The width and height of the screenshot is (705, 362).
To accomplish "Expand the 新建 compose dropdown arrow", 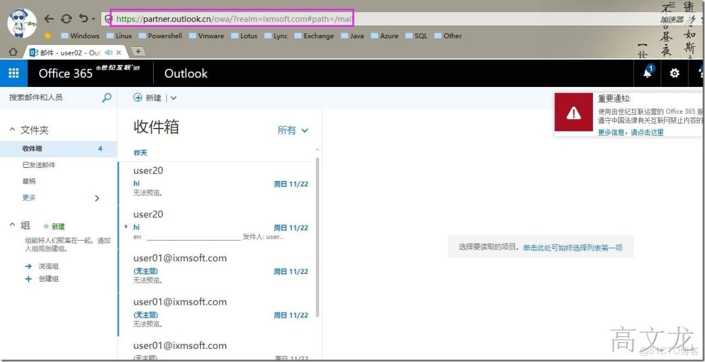I will (172, 97).
